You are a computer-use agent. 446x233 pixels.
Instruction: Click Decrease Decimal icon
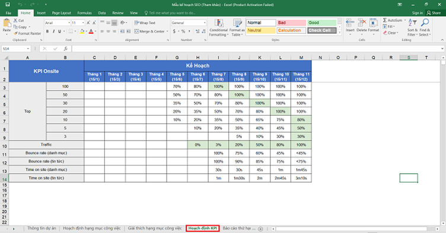pos(203,31)
